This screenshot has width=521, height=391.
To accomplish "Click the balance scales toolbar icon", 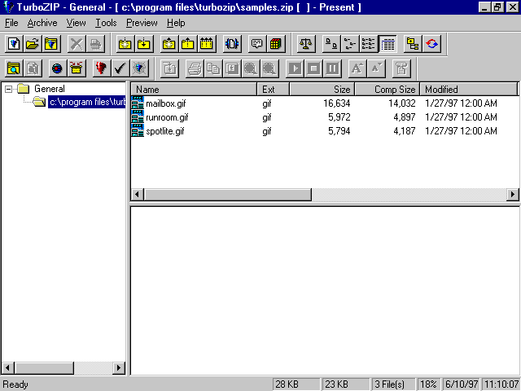I will click(306, 44).
